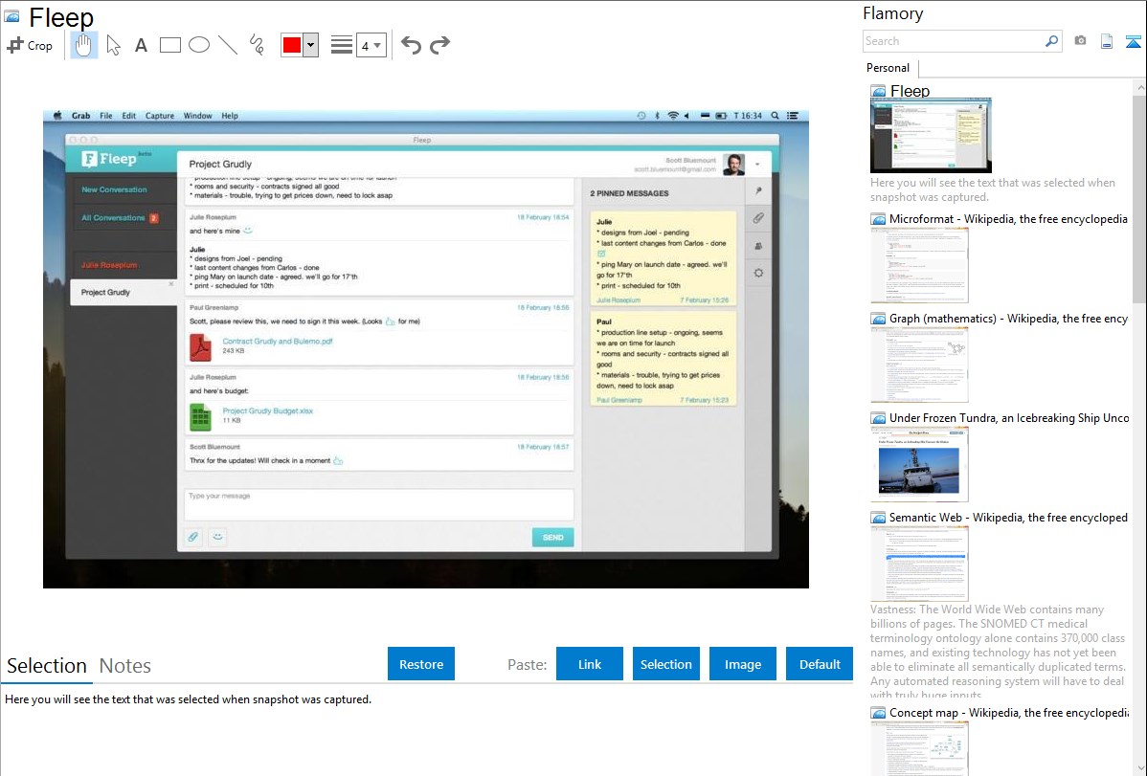Click settings gear icon in Fleep snapshot
This screenshot has height=776, width=1147.
(x=758, y=273)
